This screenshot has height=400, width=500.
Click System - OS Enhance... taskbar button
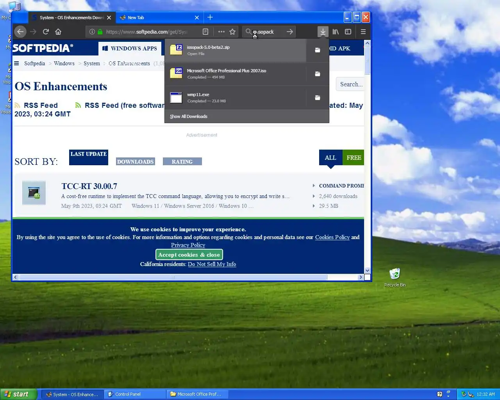tap(73, 394)
